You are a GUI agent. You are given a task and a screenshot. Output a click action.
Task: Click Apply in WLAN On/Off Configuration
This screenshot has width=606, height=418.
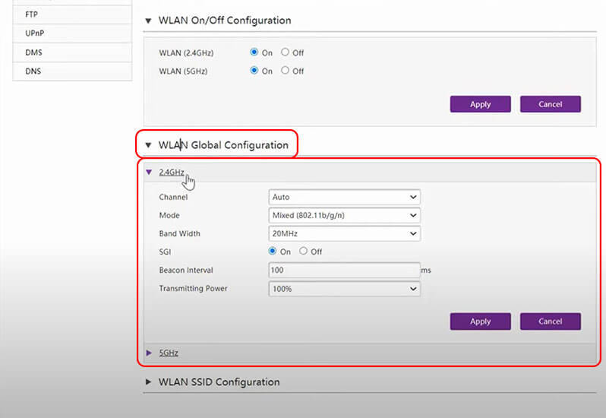point(480,104)
